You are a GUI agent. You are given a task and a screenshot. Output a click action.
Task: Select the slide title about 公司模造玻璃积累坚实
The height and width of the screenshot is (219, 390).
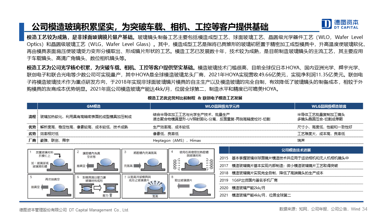coord(150,27)
